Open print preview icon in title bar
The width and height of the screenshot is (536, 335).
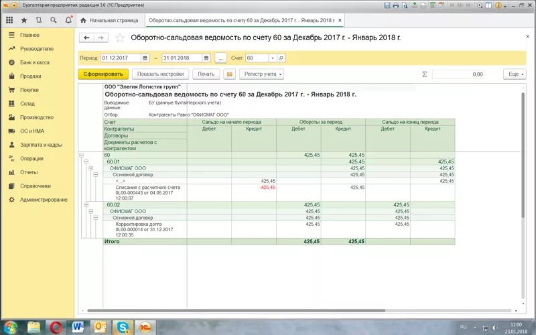pos(405,5)
